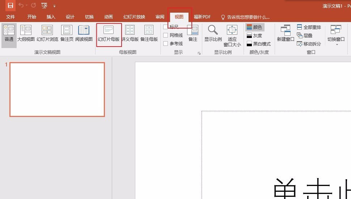351x199 pixels.
Task: Click 适应窗口大小 fit to window
Action: 232,36
